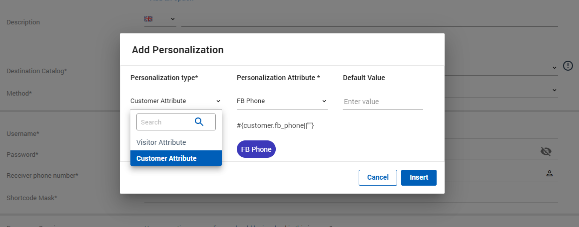This screenshot has width=579, height=227.
Task: Click the search magnifier icon in dropdown
Action: click(199, 122)
